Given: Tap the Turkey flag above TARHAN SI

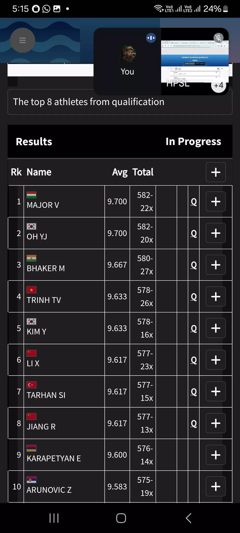Looking at the screenshot, I should click(31, 385).
